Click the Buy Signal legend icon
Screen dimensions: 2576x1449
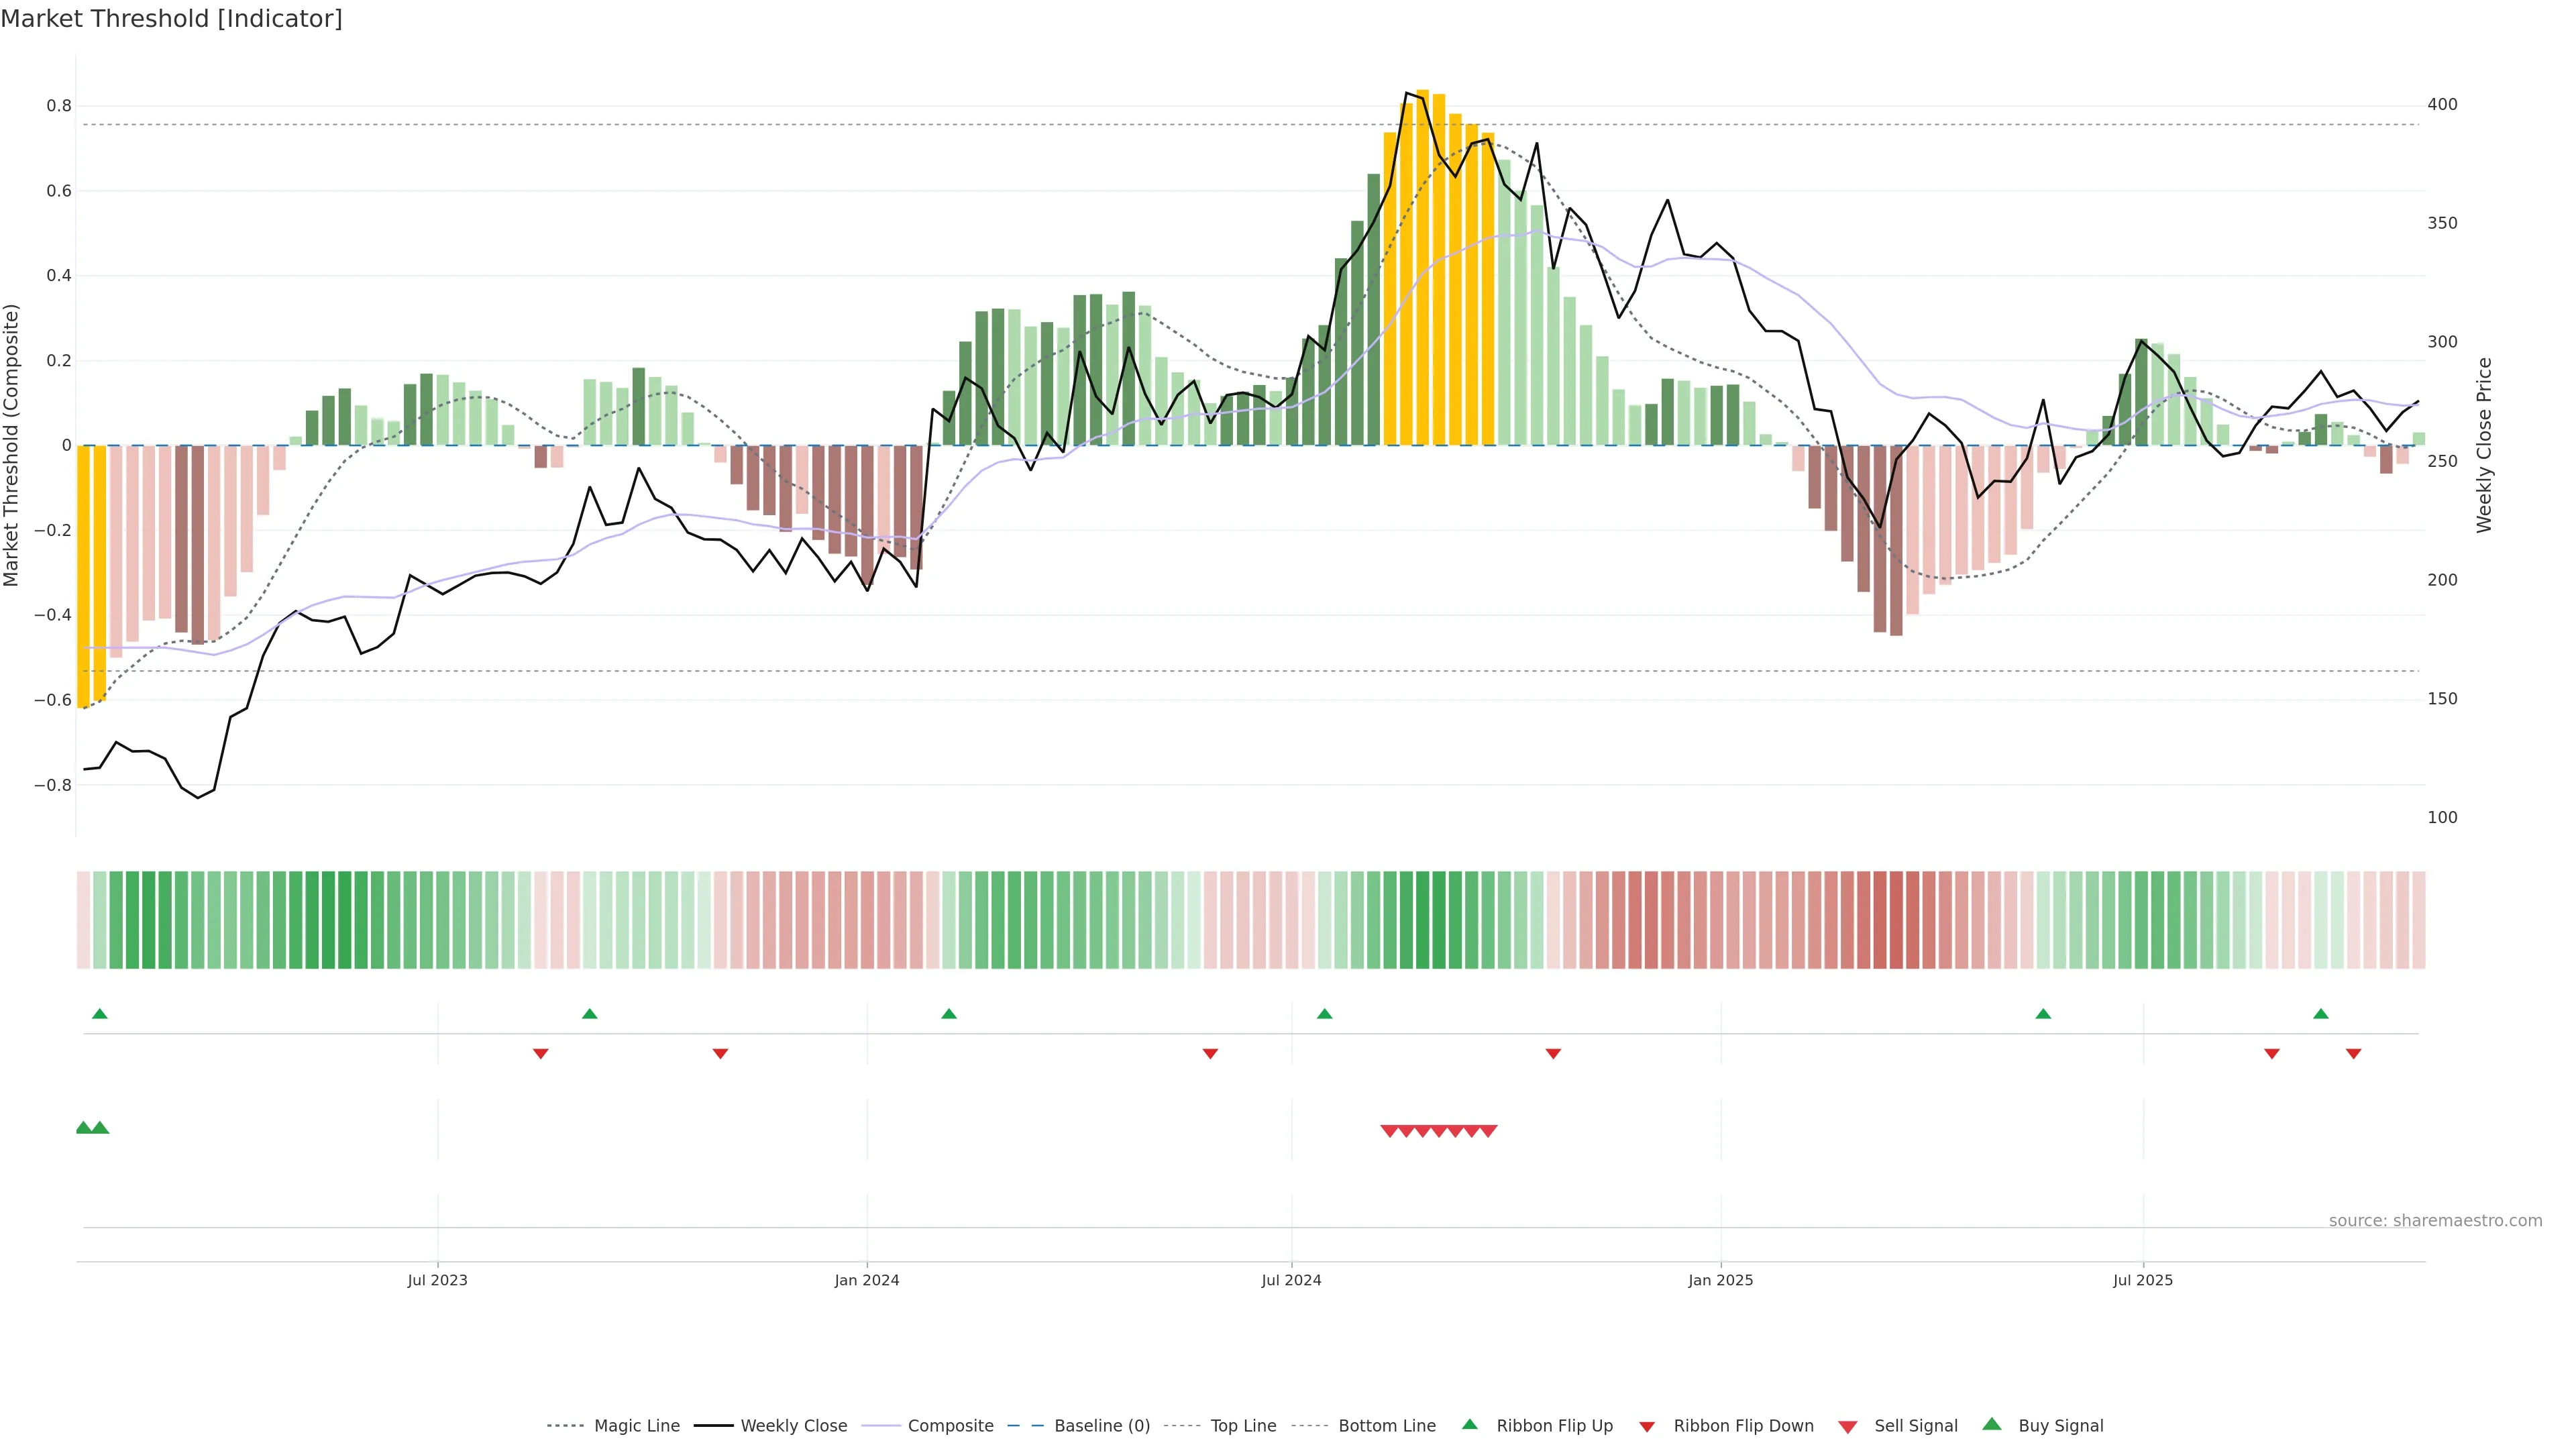coord(1992,1424)
